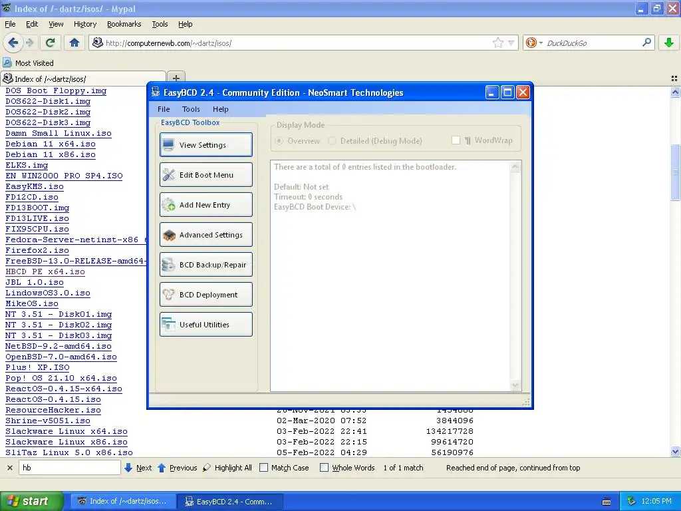Open the browser Edit menu
This screenshot has width=681, height=511.
(x=32, y=24)
